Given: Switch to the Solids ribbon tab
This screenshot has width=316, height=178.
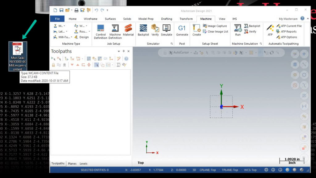Looking at the screenshot, I should [127, 19].
